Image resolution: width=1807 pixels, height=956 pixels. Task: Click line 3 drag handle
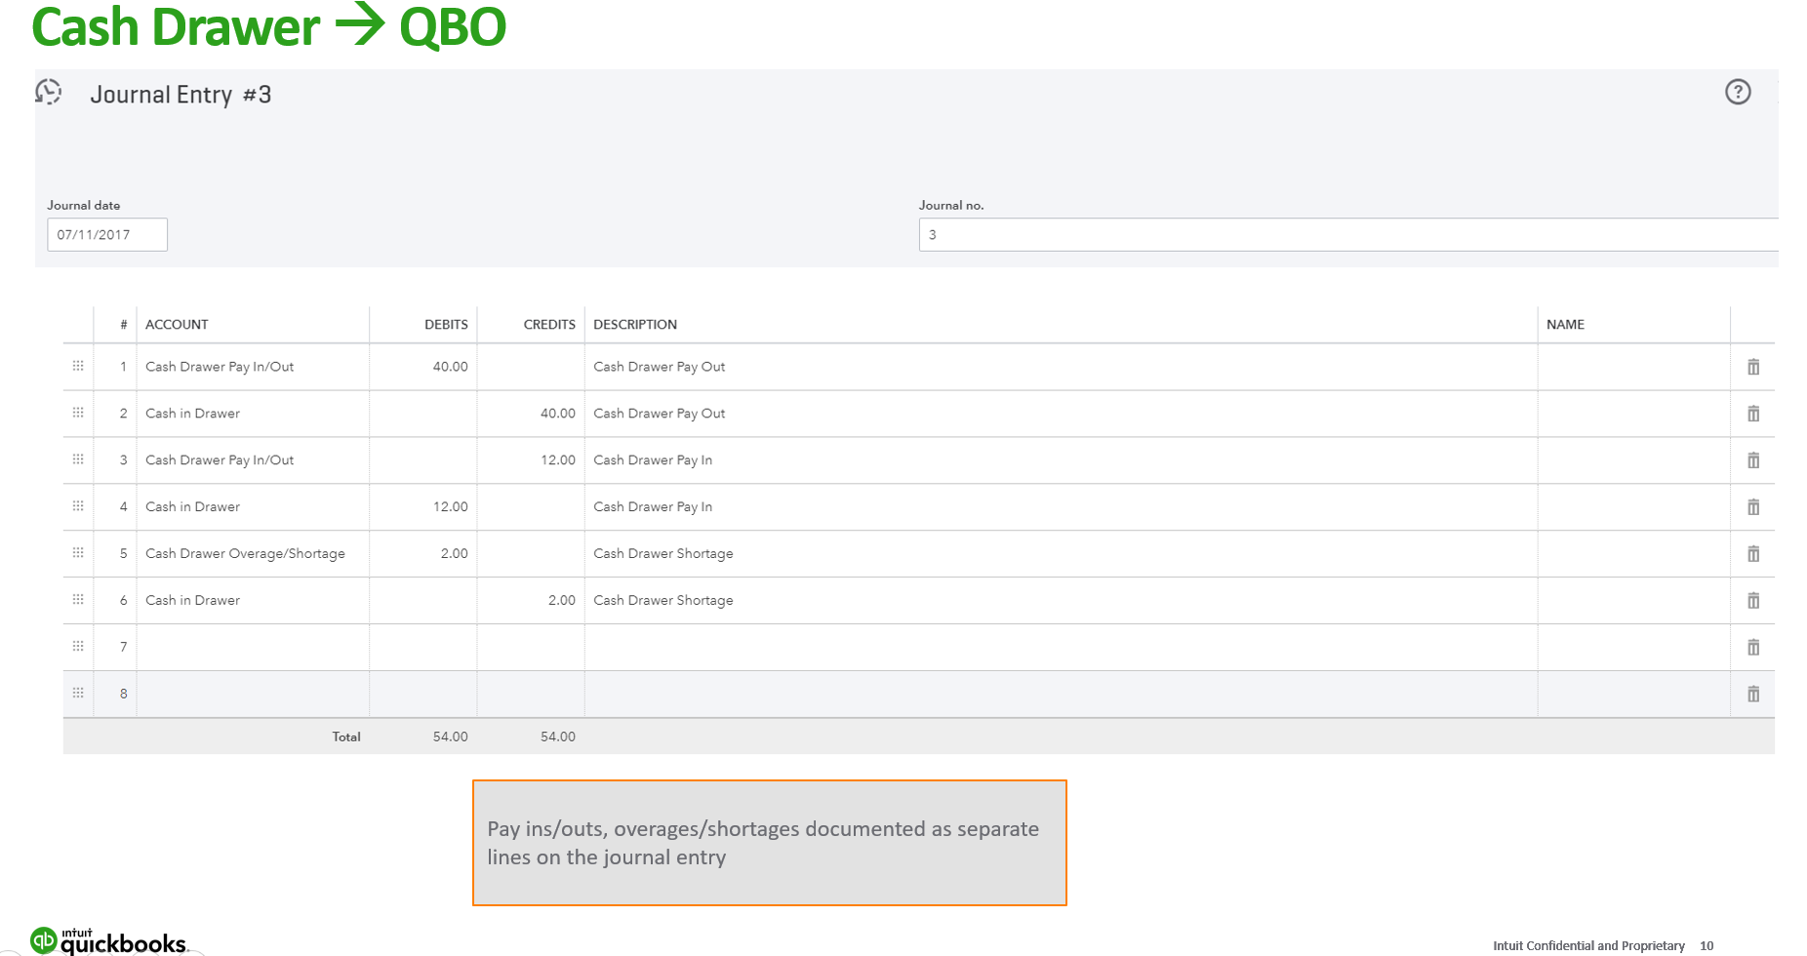(x=78, y=459)
